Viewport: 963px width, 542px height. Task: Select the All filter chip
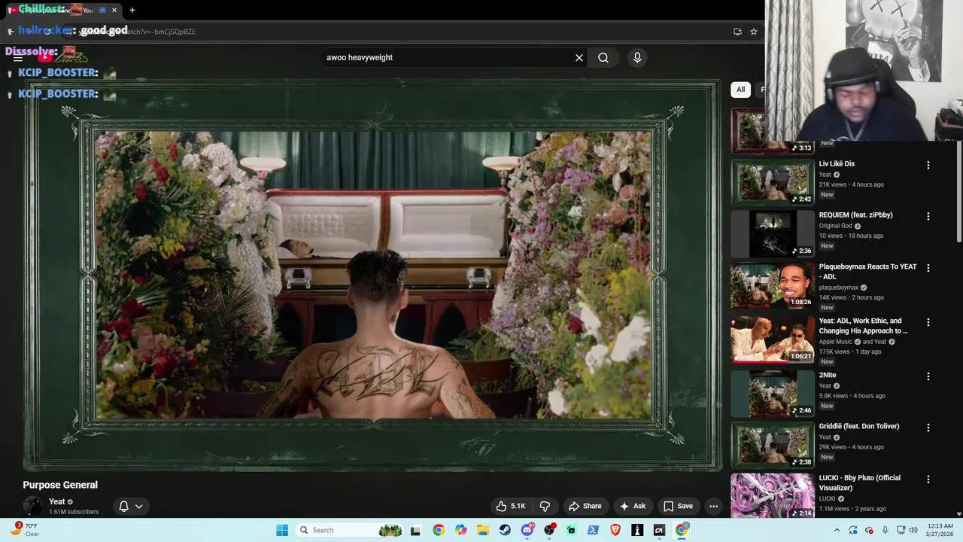pyautogui.click(x=740, y=90)
